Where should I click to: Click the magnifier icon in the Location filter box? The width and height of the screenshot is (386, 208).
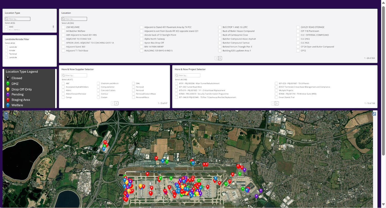pos(63,19)
